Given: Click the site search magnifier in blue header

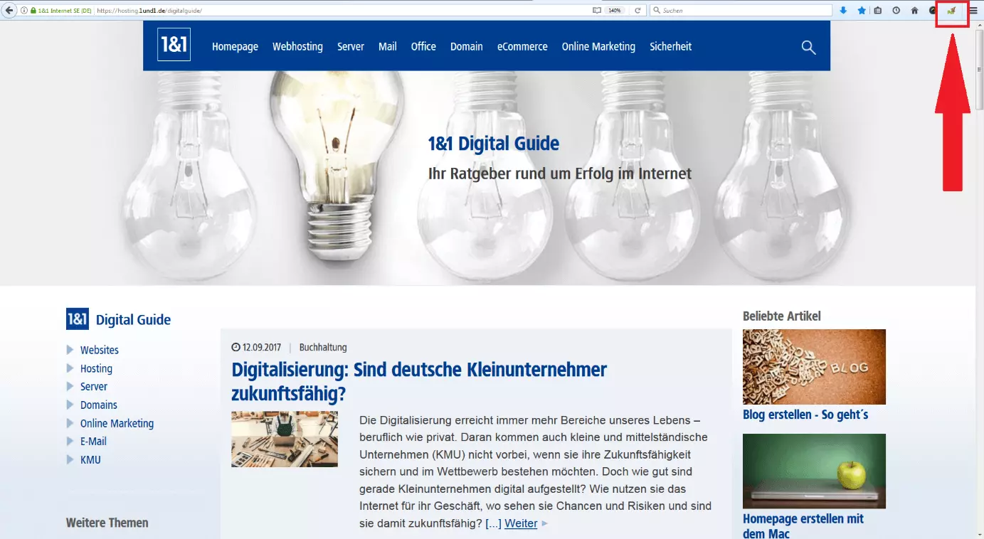Looking at the screenshot, I should click(x=808, y=48).
